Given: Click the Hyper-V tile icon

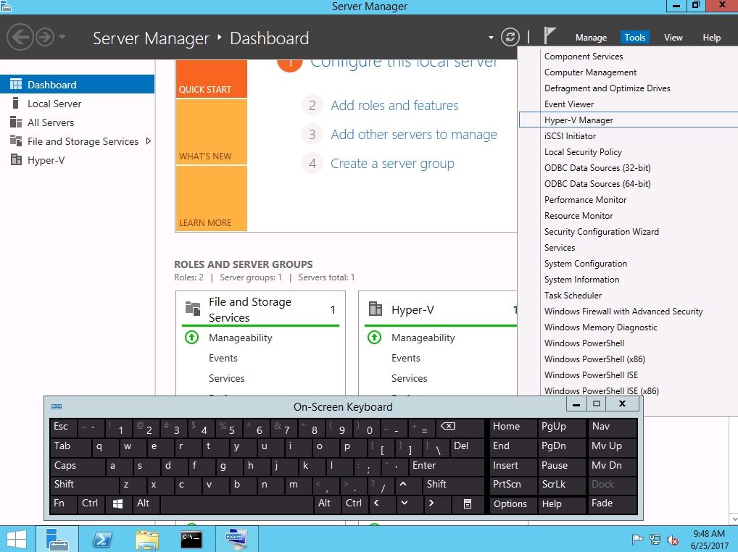Looking at the screenshot, I should [x=375, y=309].
